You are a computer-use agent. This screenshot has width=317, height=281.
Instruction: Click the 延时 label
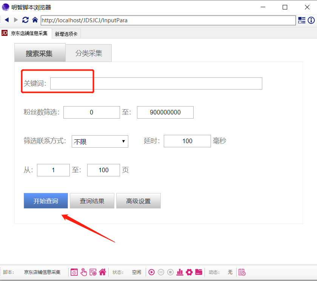152,141
